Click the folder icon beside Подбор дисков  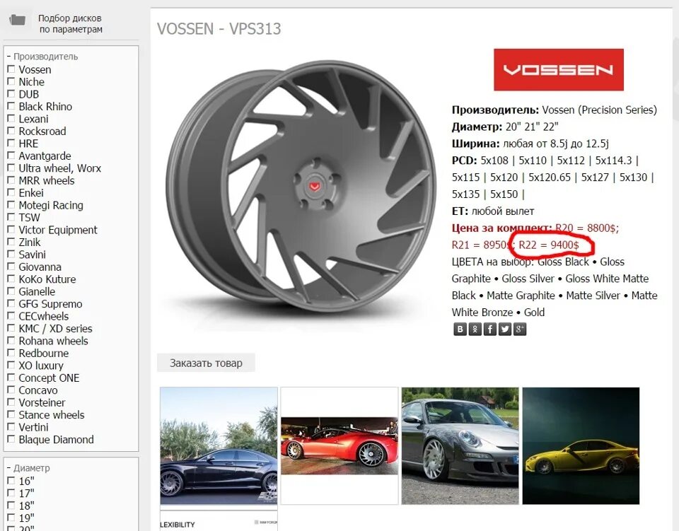click(17, 20)
